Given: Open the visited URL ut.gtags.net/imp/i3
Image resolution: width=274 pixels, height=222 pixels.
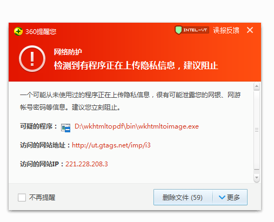Looking at the screenshot, I should (x=111, y=145).
